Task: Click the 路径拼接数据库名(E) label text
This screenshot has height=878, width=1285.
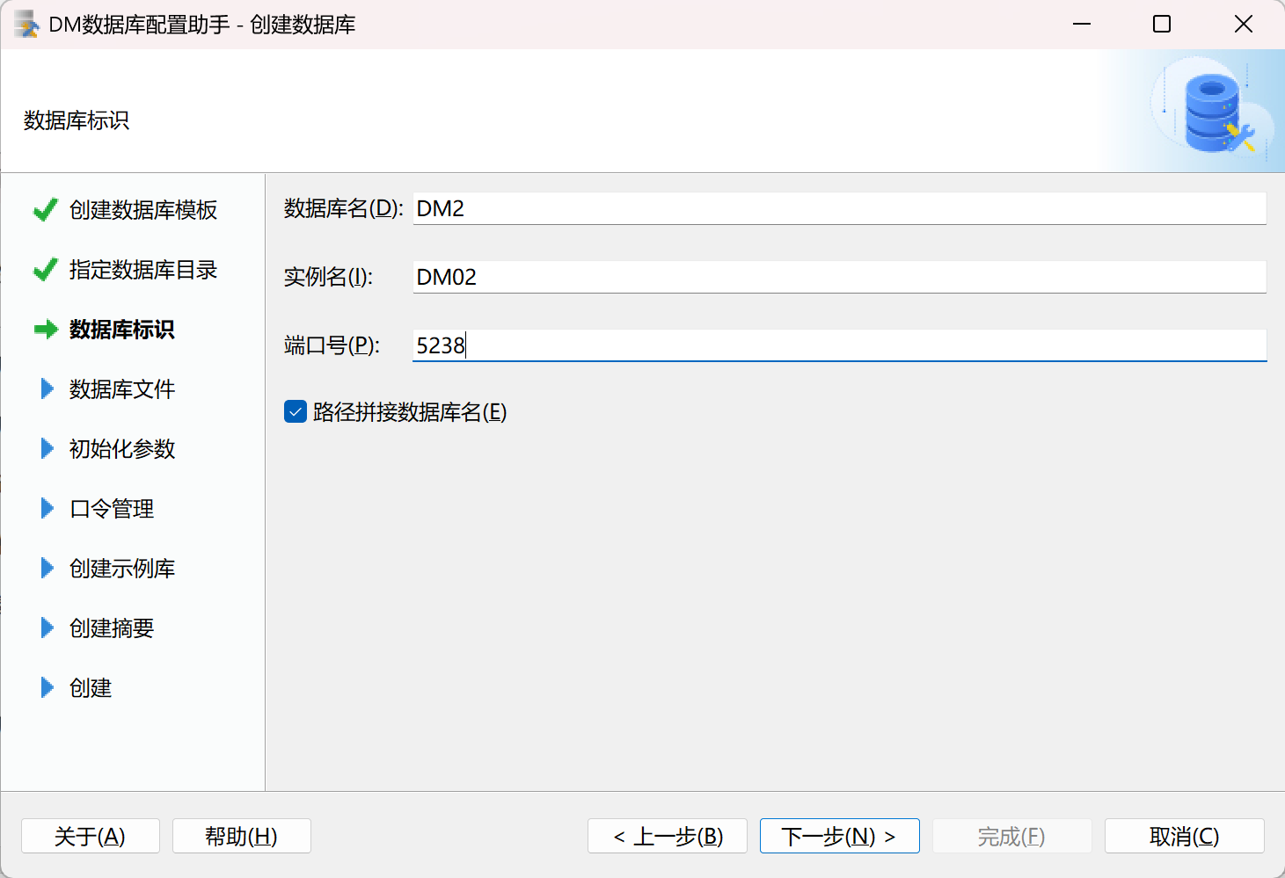Action: [x=410, y=412]
